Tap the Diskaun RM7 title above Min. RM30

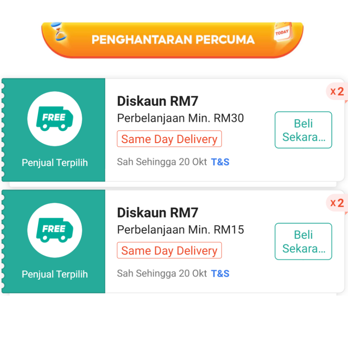coord(157,101)
